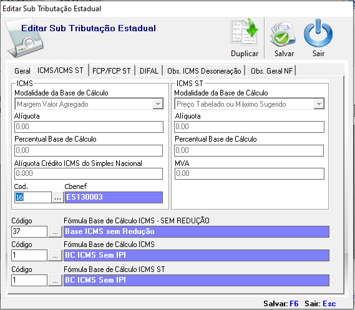Open lookup for Fórmula ICMS sem redução
Viewport: 355px width, 310px height.
55,231
